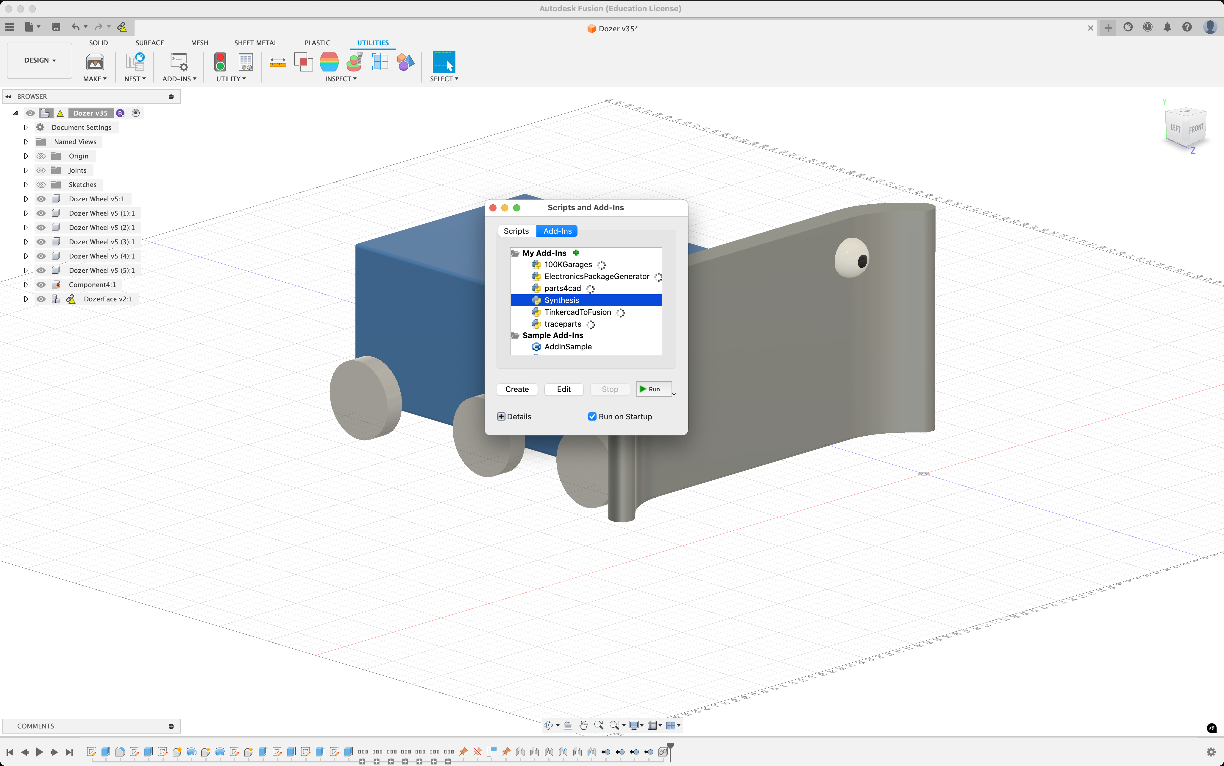Click the Scripts and Add-Ins toolbar icon
Image resolution: width=1224 pixels, height=766 pixels.
click(179, 62)
